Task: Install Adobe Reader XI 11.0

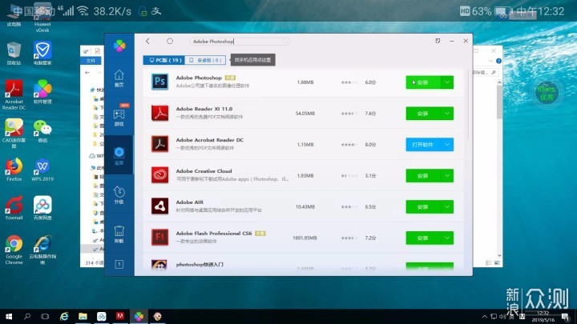Action: (x=423, y=114)
